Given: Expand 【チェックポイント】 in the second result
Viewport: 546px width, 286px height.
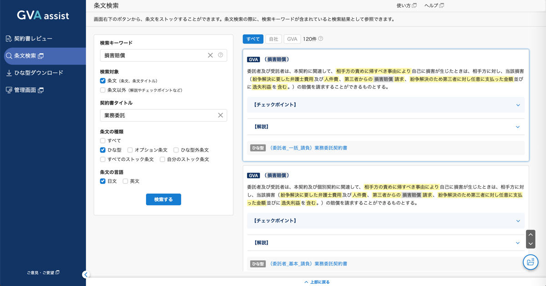Looking at the screenshot, I should click(386, 221).
